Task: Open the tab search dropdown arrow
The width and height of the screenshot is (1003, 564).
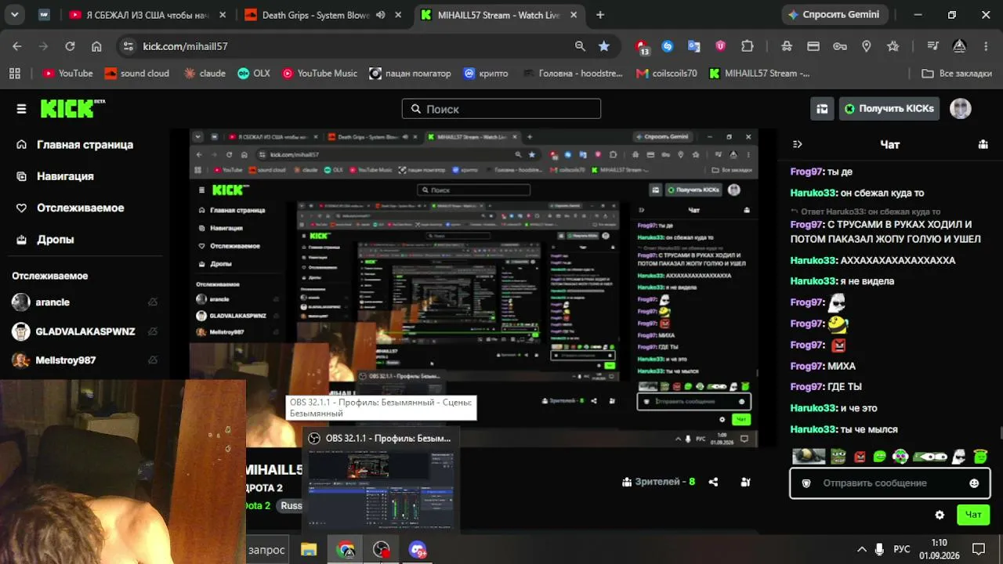Action: coord(15,14)
